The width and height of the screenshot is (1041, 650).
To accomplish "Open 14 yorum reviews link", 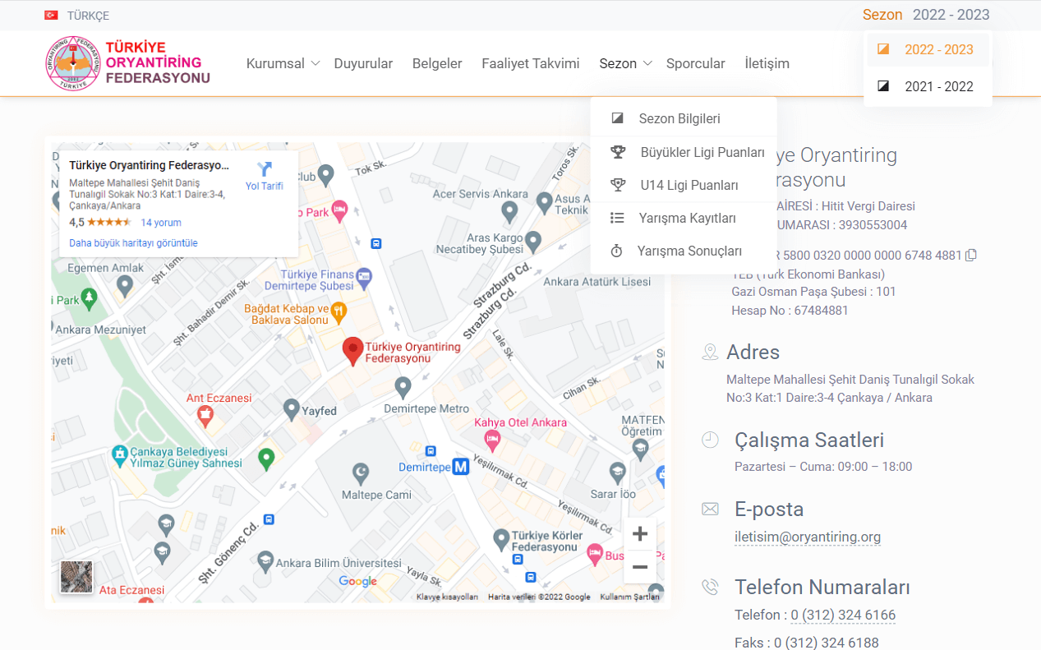I will pos(161,223).
